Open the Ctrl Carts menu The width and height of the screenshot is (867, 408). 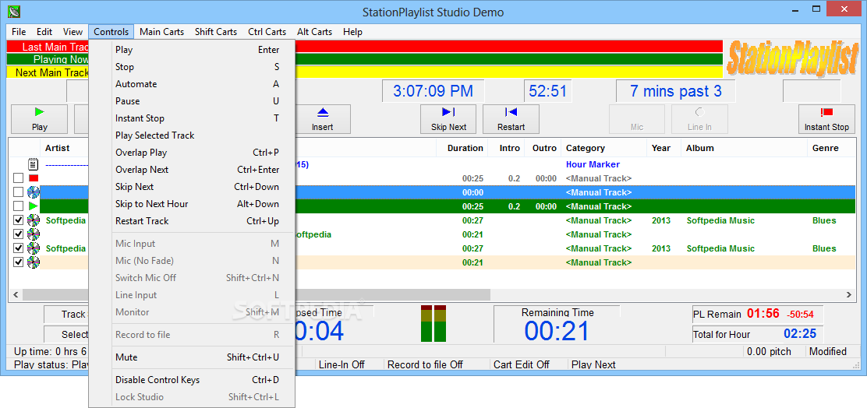pos(267,31)
